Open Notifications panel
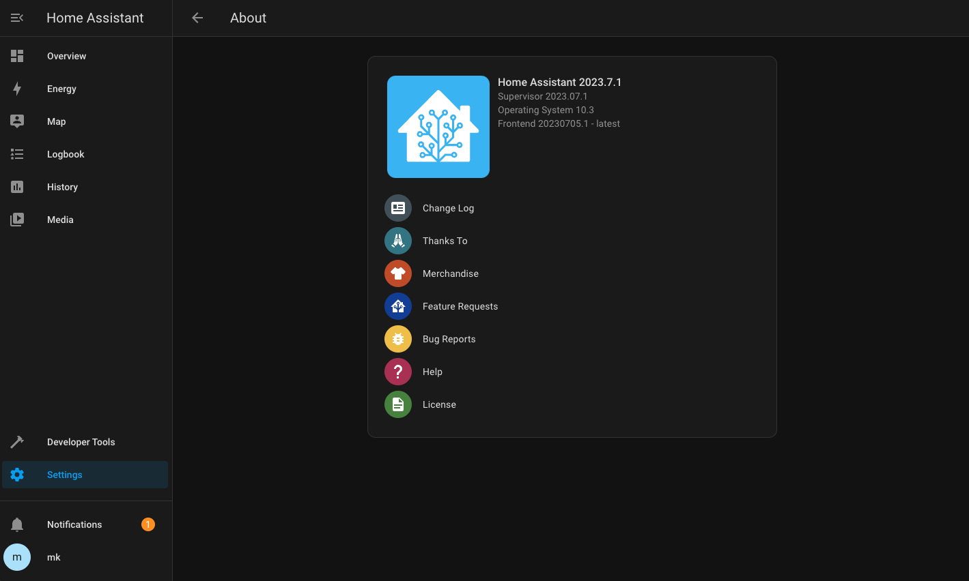 pyautogui.click(x=85, y=524)
